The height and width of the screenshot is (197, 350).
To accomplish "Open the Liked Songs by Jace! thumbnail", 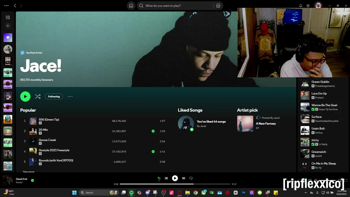I will point(186,124).
